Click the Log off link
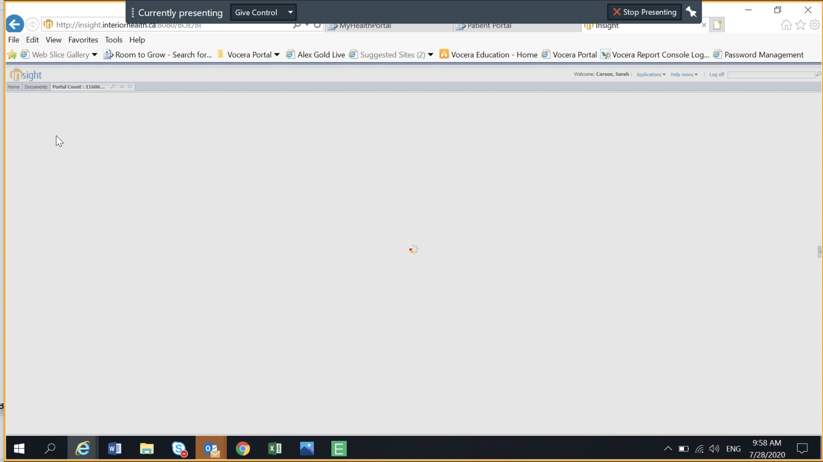 tap(717, 74)
